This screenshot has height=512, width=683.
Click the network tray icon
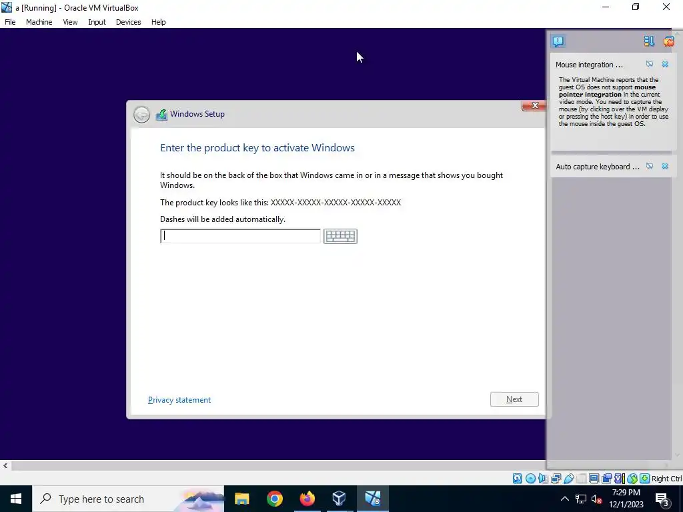coord(581,499)
